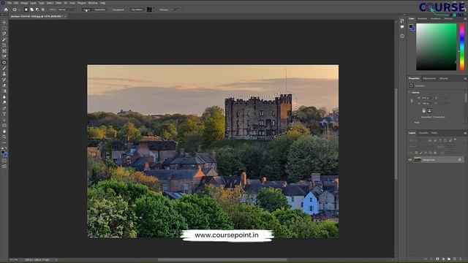Switch to the Swatches tab

[x=423, y=19]
